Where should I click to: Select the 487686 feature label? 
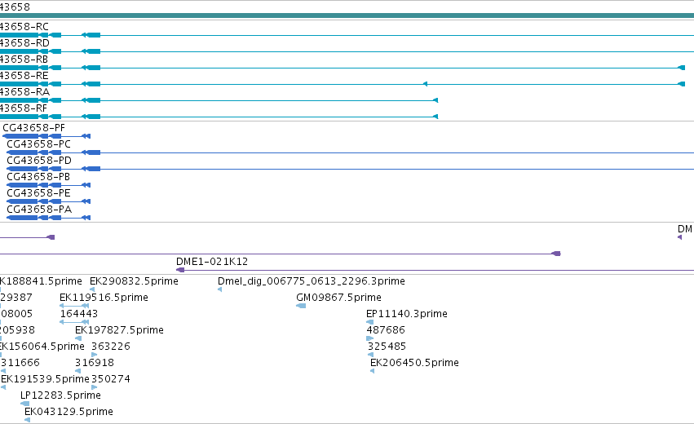(386, 330)
